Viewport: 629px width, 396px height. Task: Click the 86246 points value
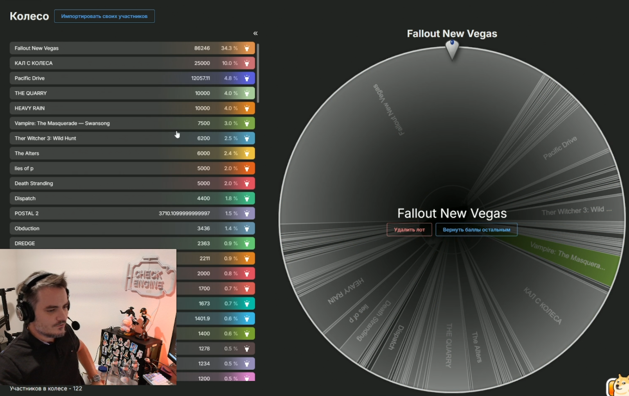click(x=202, y=48)
